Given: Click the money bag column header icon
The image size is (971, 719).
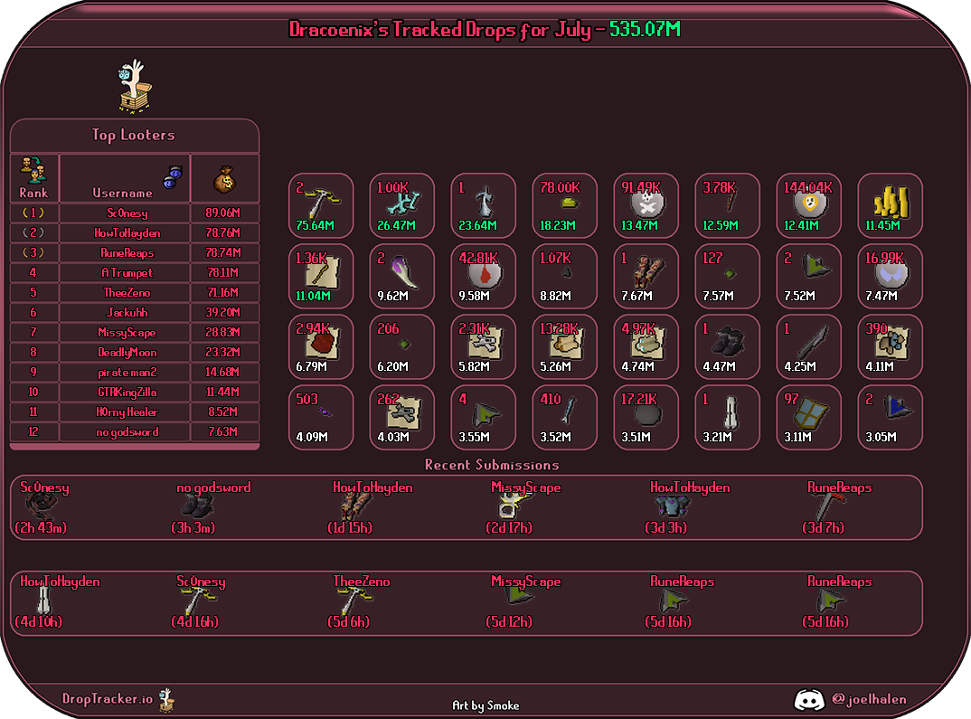Looking at the screenshot, I should coord(224,179).
